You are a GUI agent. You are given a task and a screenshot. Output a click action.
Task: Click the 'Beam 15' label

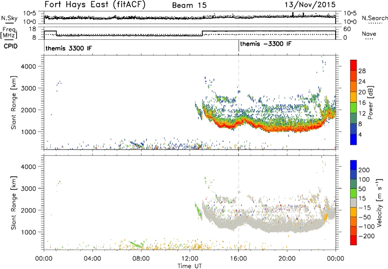click(x=189, y=5)
